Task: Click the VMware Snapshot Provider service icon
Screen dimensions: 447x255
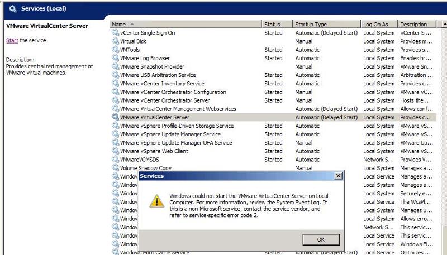Action: pyautogui.click(x=115, y=66)
